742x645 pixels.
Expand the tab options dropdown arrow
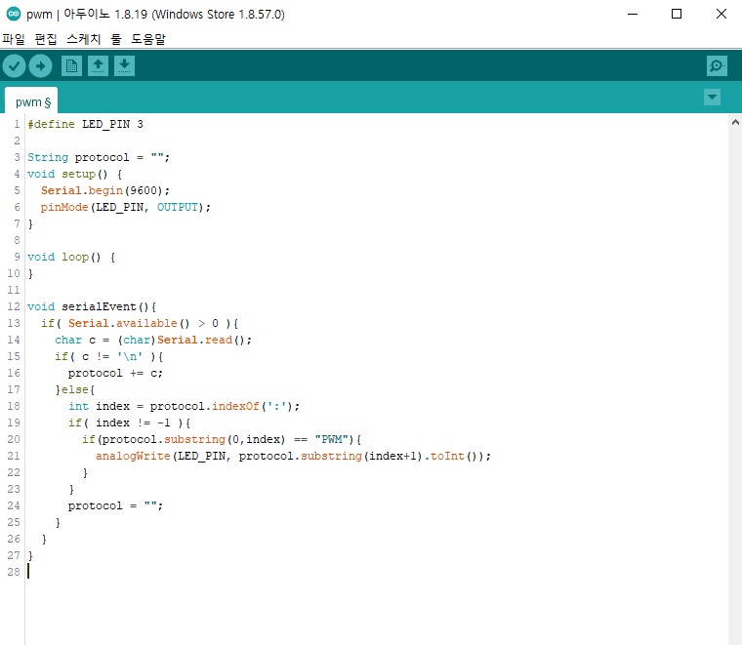(712, 97)
